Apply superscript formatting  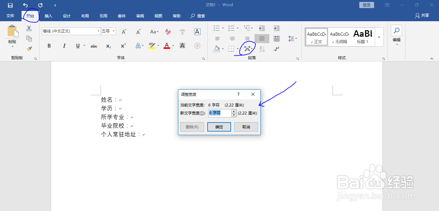(123, 46)
